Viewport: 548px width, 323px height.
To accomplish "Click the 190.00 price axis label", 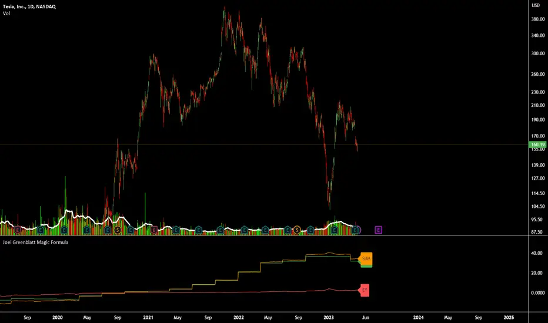I will tap(538, 119).
